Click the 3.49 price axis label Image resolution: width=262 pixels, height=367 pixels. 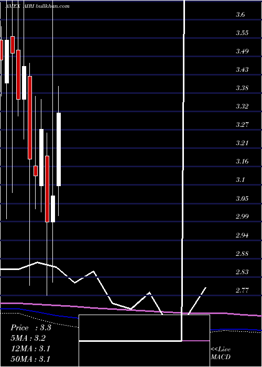242,51
